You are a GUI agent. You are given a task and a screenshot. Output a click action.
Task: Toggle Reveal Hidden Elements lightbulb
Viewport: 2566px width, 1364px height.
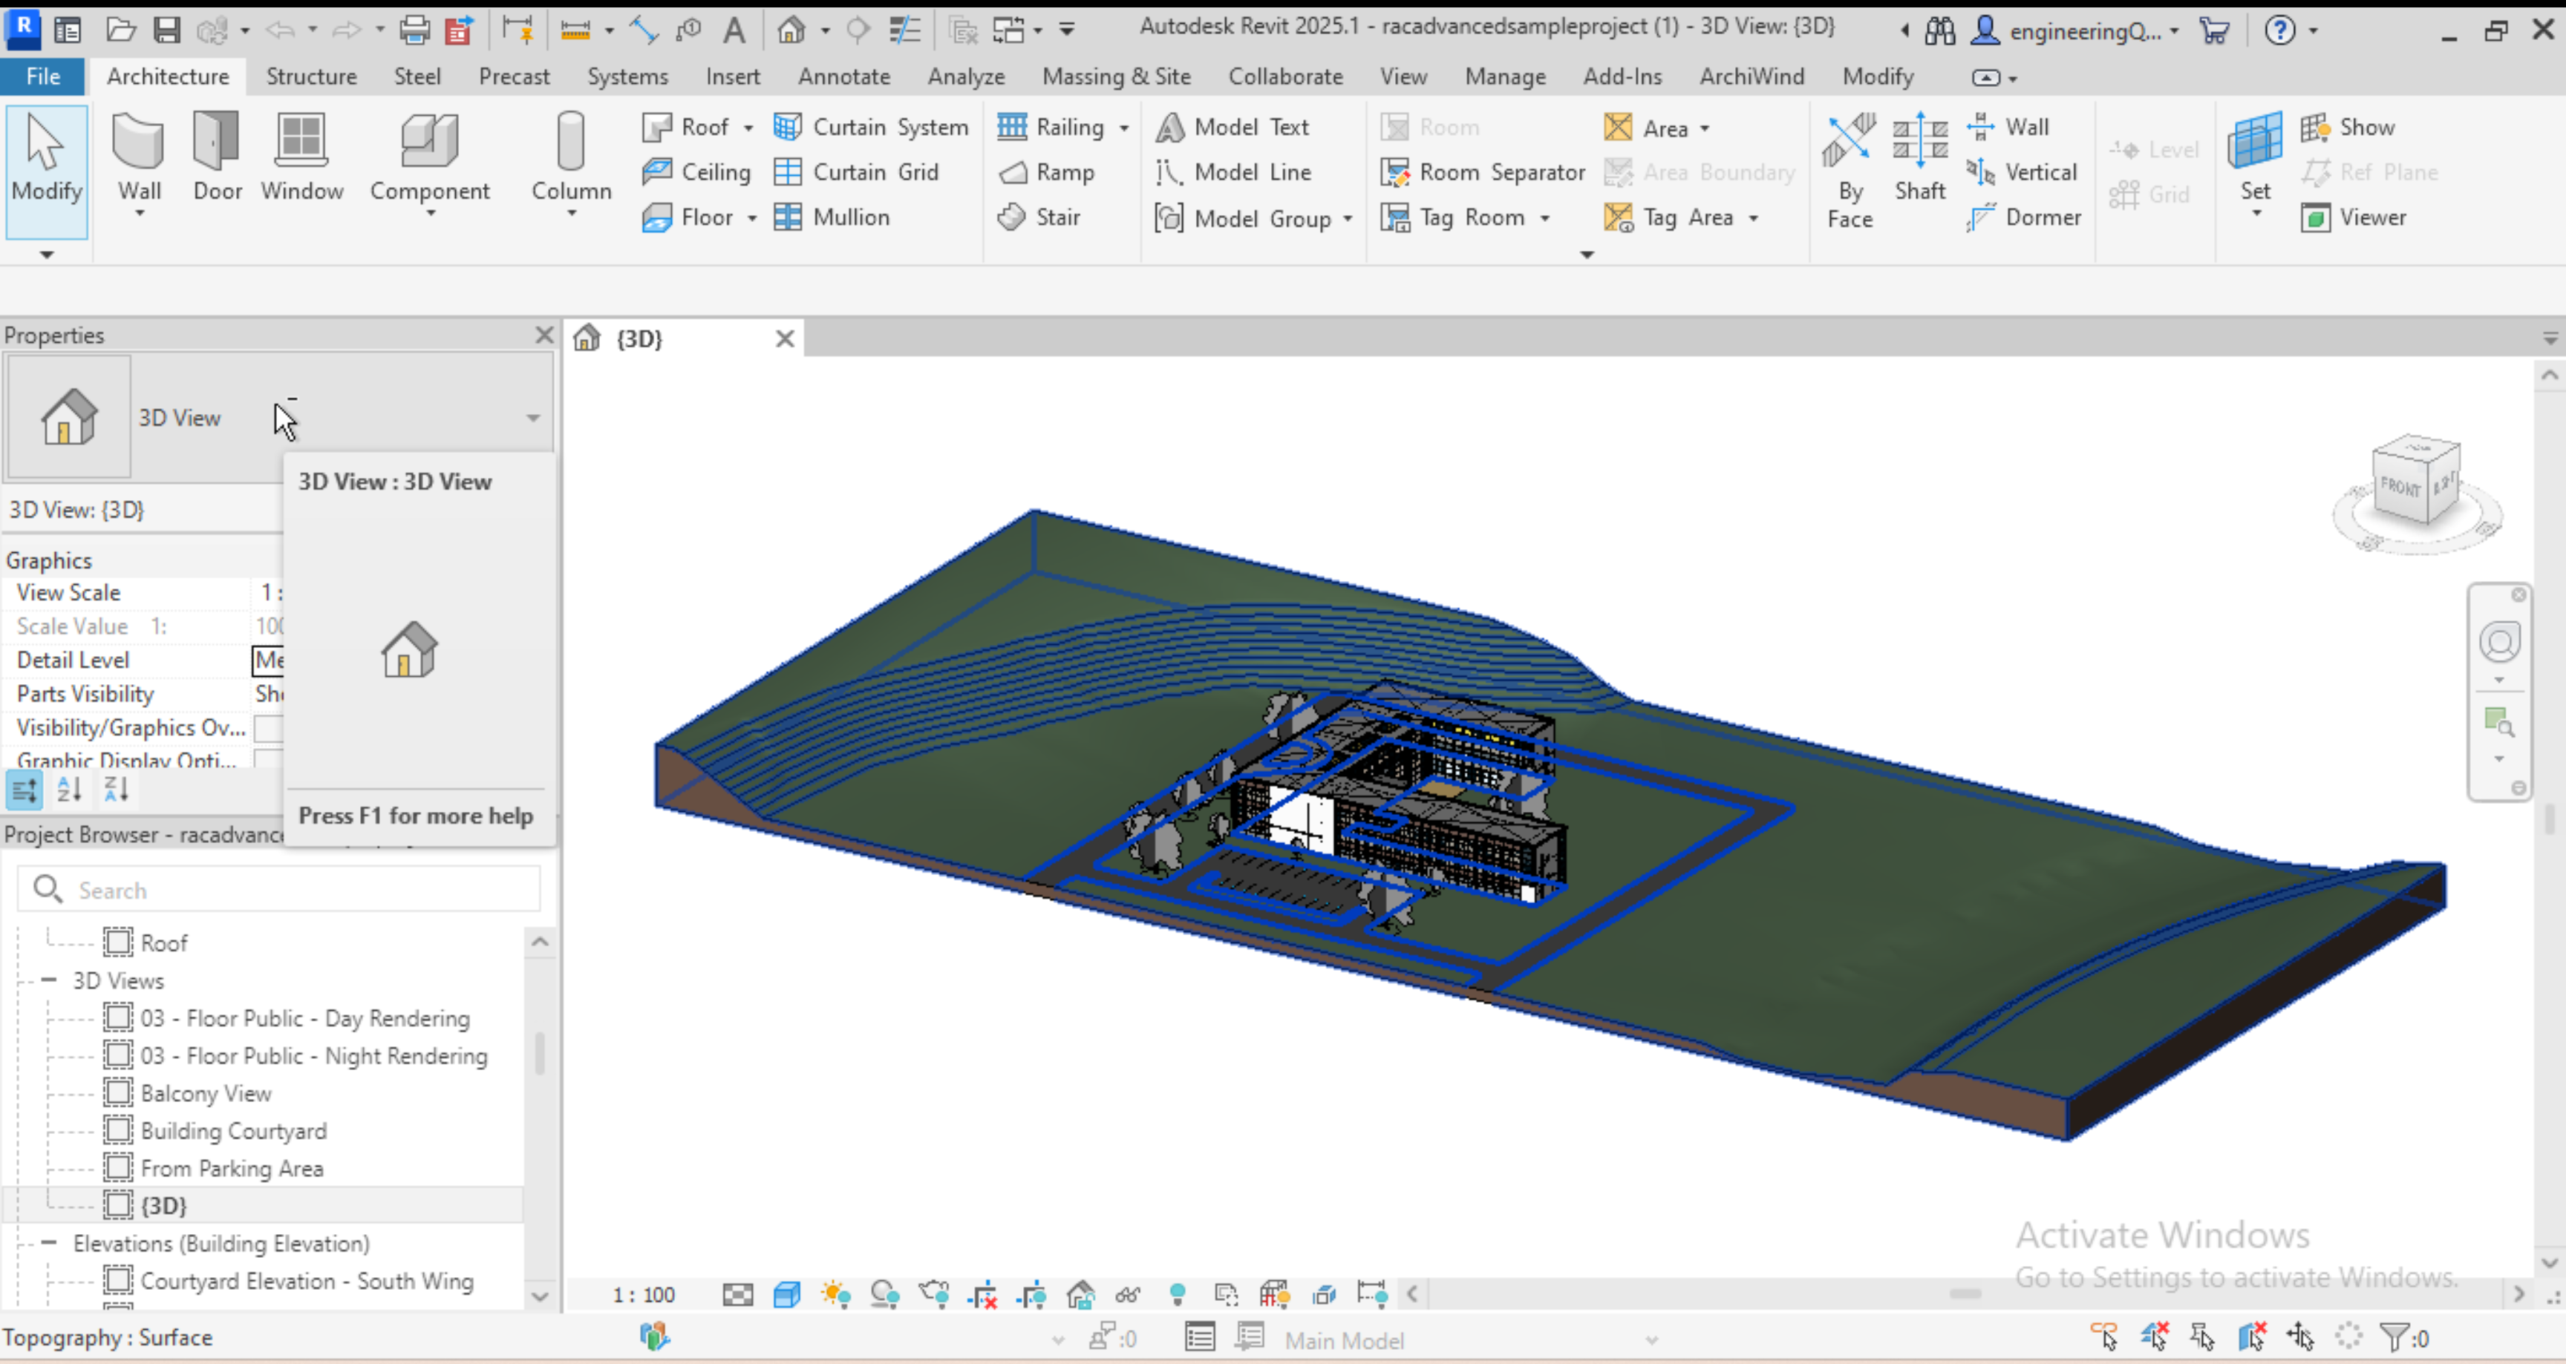coord(1178,1294)
